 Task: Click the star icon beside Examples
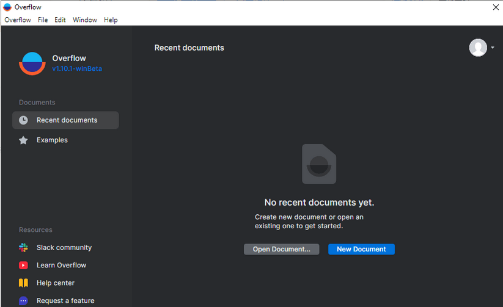pyautogui.click(x=23, y=140)
